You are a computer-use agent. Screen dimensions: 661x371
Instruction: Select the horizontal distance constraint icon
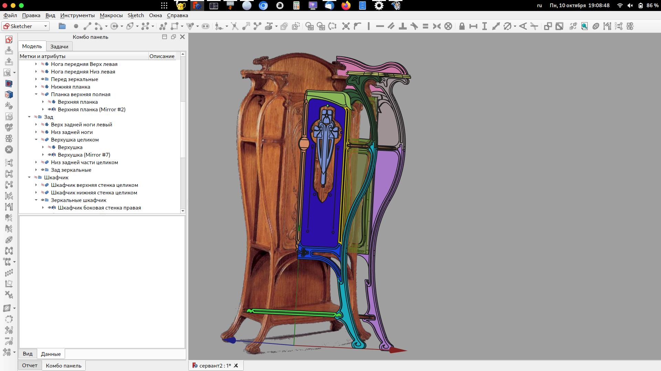[473, 26]
